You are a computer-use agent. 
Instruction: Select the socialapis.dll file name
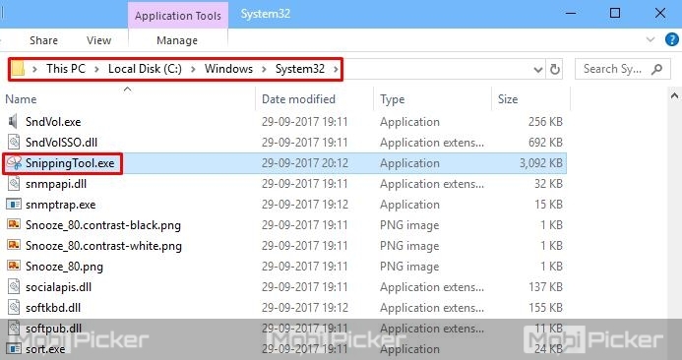[58, 287]
